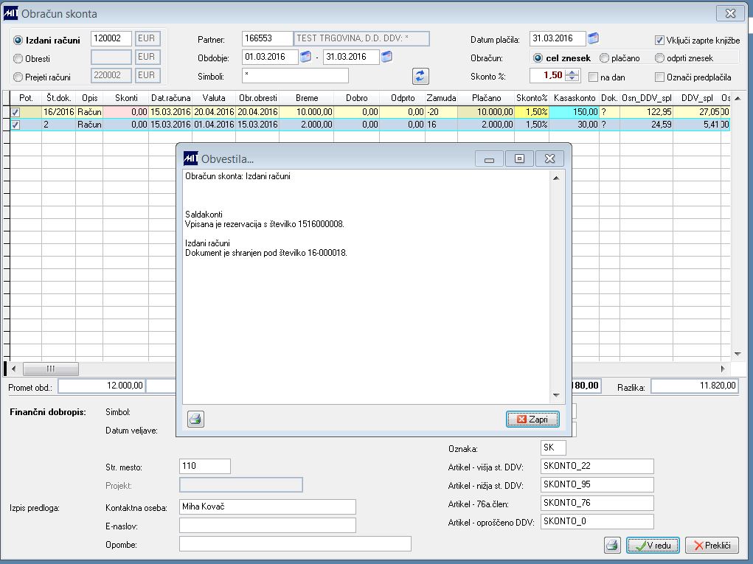Uncheck row 16/2016 in the Pot. column
This screenshot has width=753, height=564.
15,112
